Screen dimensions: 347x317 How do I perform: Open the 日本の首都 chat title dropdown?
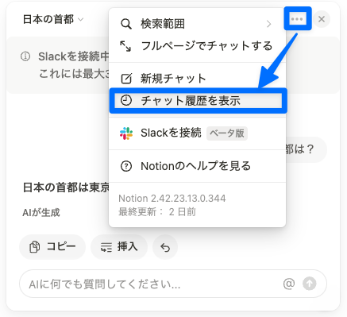(x=53, y=19)
